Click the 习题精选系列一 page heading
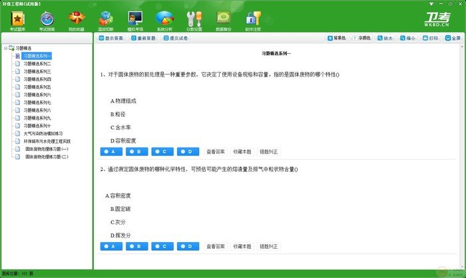466x278 pixels. pyautogui.click(x=276, y=53)
